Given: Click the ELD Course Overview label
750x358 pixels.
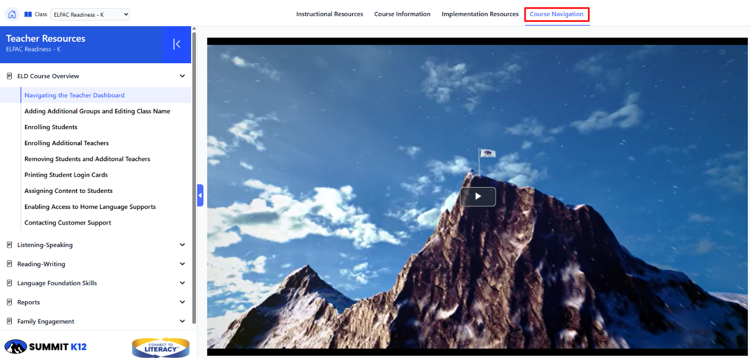Looking at the screenshot, I should coord(48,76).
